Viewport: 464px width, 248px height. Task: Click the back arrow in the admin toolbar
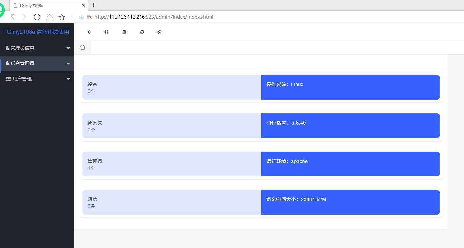coord(89,32)
